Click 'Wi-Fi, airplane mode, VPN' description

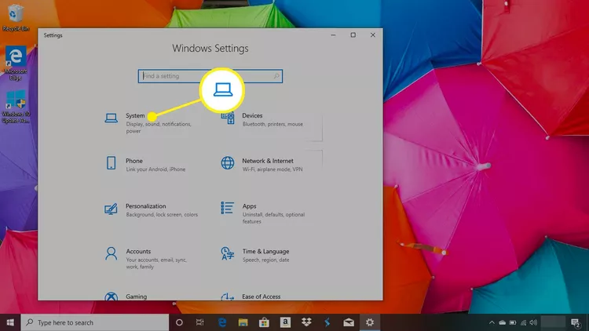tap(273, 169)
